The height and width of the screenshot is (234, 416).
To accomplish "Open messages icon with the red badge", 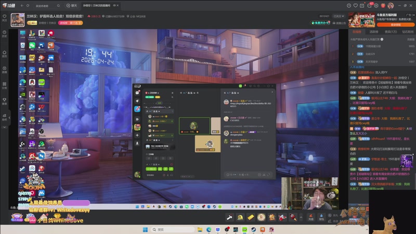I will click(x=370, y=5).
